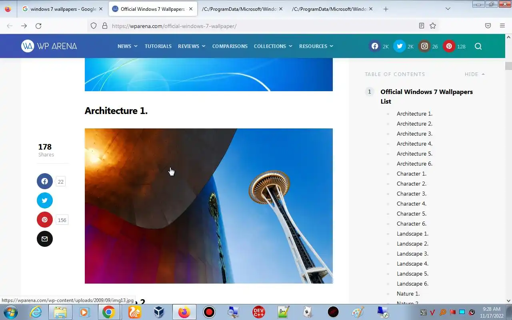
Task: Click the 156 Pinterest share count
Action: click(62, 220)
